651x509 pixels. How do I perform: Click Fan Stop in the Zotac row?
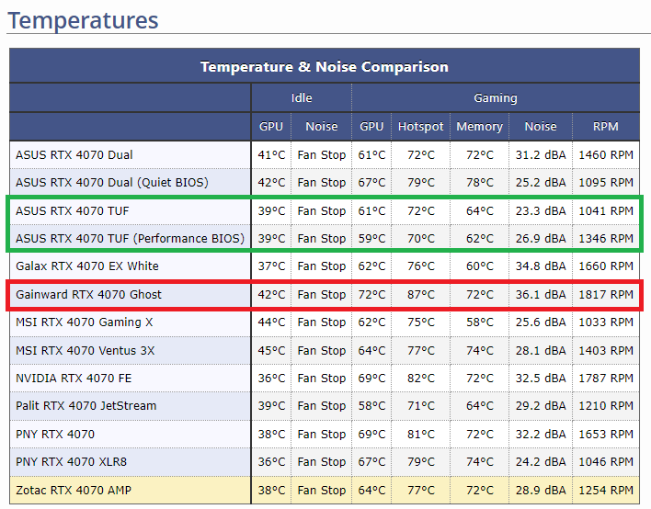coord(322,491)
